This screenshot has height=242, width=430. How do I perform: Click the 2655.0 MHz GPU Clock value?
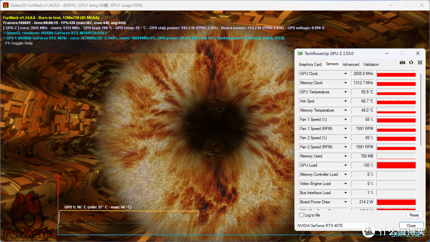pyautogui.click(x=363, y=74)
